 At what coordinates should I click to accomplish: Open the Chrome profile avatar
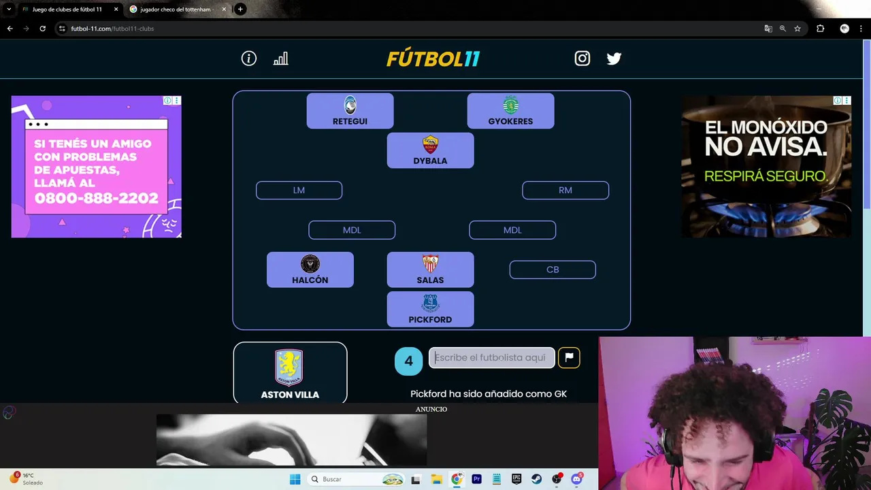pos(844,29)
